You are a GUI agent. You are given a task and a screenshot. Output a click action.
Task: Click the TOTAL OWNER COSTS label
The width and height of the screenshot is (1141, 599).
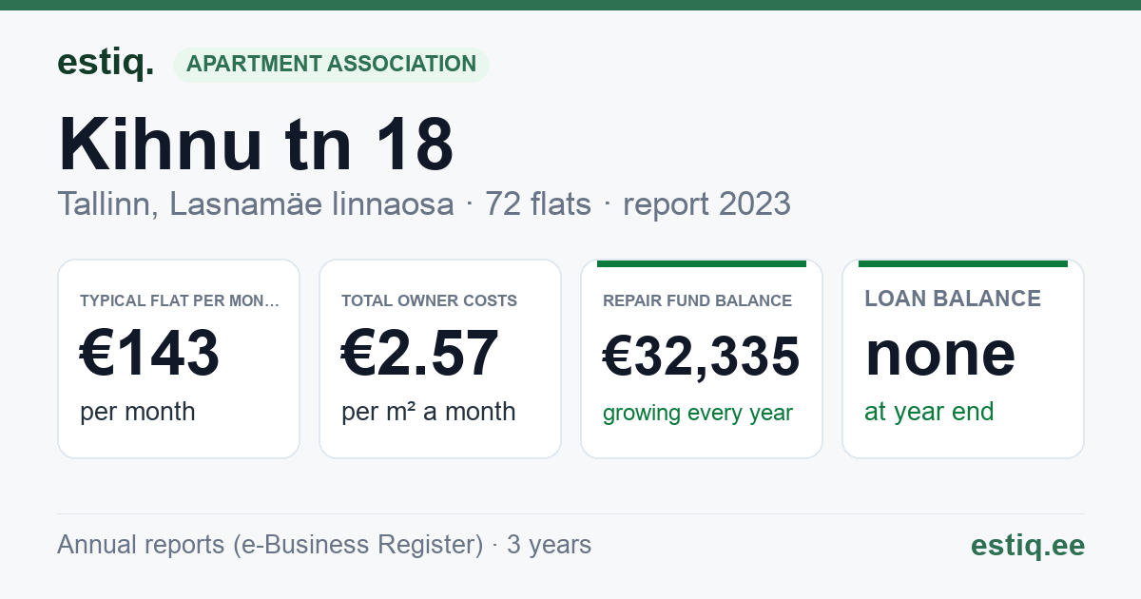coord(429,300)
